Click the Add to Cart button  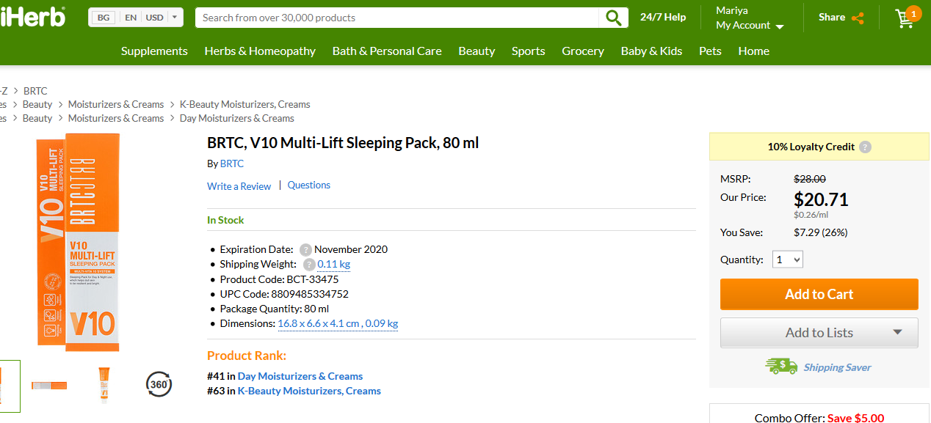coord(819,294)
